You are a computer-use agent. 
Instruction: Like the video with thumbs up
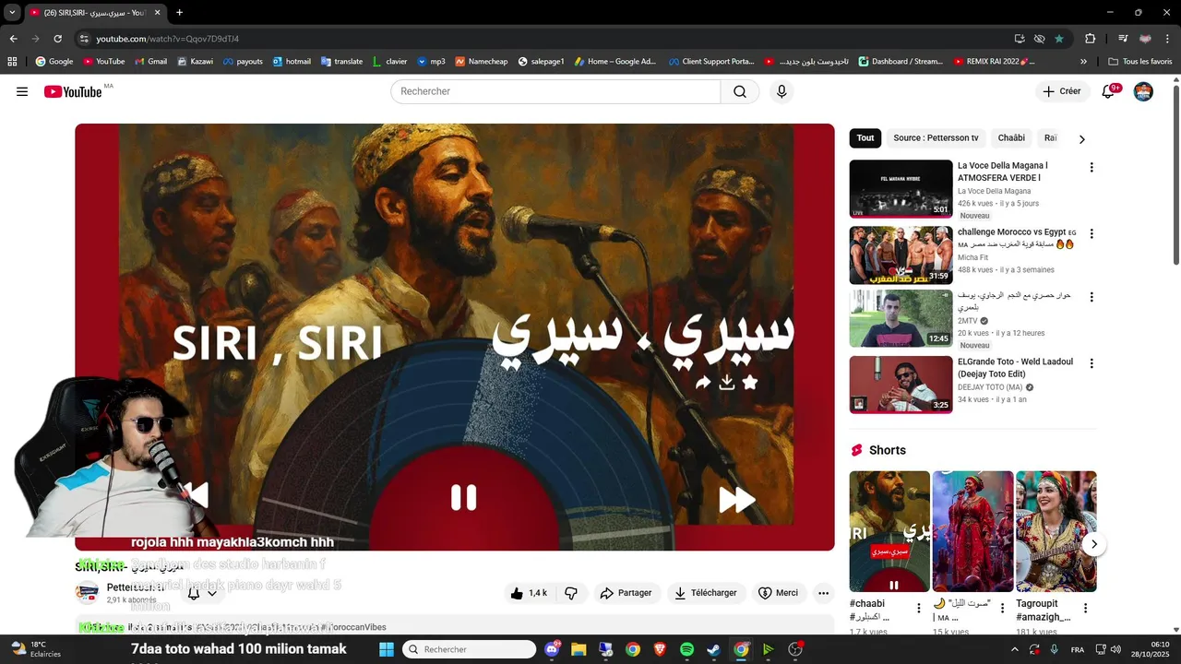point(529,593)
